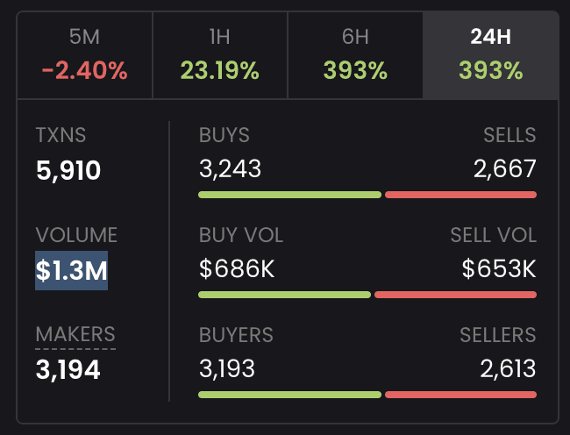570x435 pixels.
Task: Click the 2,667 sells value
Action: pos(504,169)
